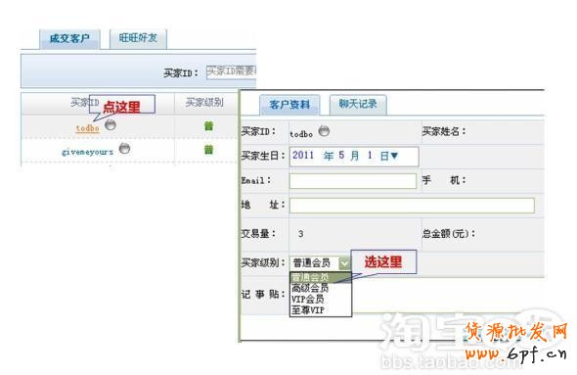The width and height of the screenshot is (577, 375).
Task: Click the Wangwang icon next to givemeyours
Action: pos(125,149)
